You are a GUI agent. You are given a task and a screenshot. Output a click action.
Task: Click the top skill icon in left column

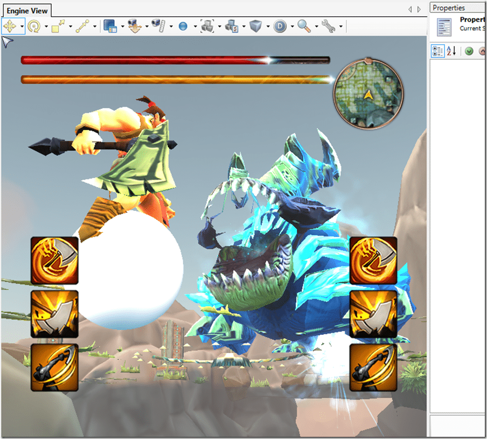54,260
